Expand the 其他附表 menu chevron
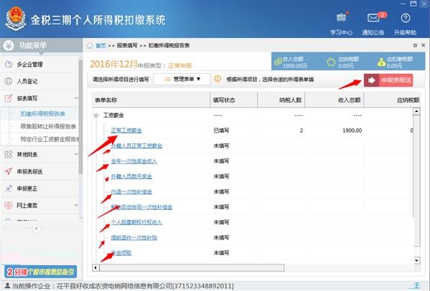 tap(76, 154)
